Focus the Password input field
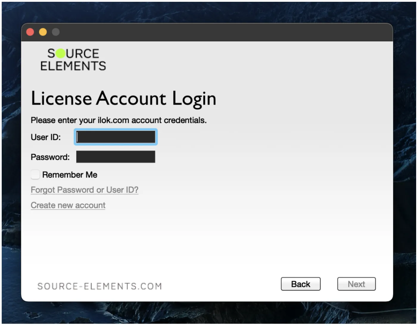 click(x=116, y=157)
